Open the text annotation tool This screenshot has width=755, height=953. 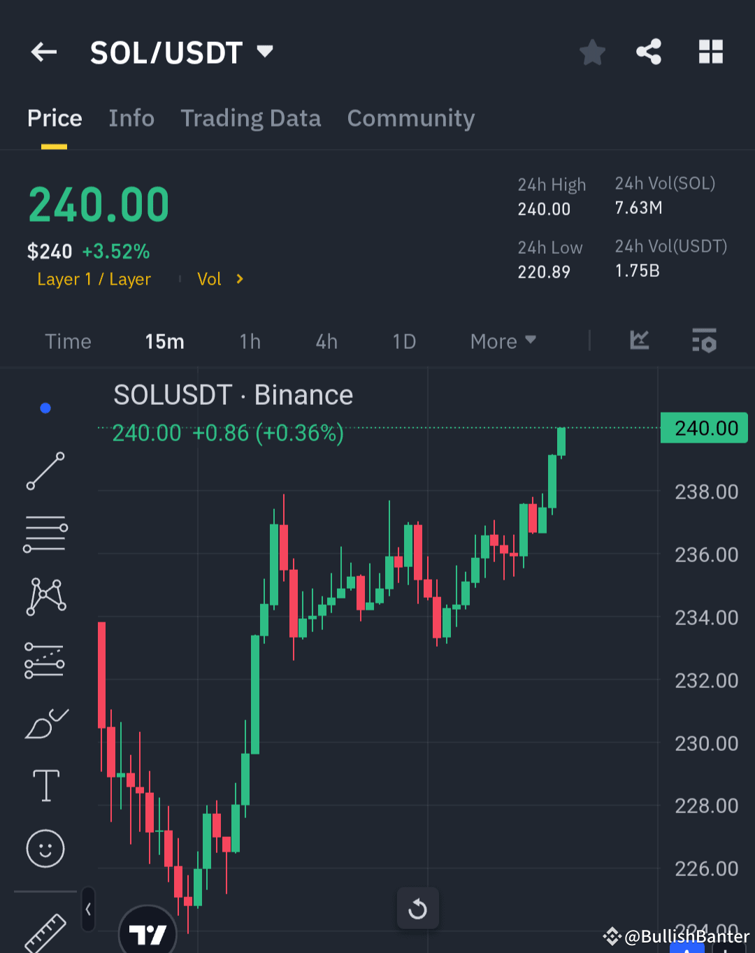click(x=45, y=785)
